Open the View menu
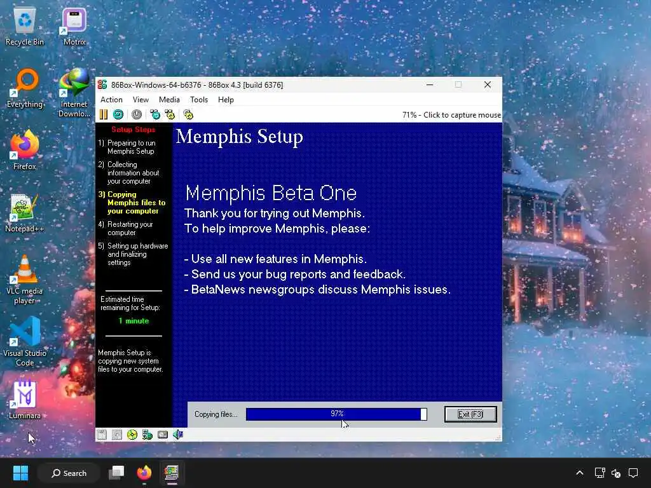Screen dimensions: 651x488 click(140, 100)
